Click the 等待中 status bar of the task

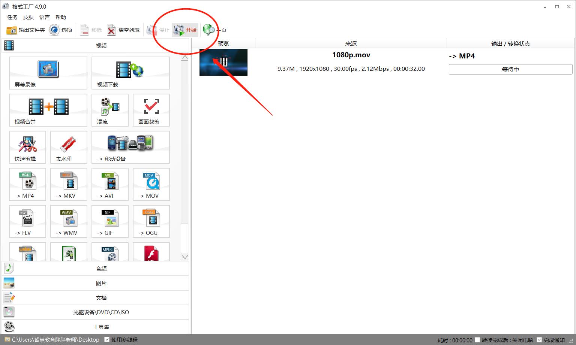[x=510, y=69]
